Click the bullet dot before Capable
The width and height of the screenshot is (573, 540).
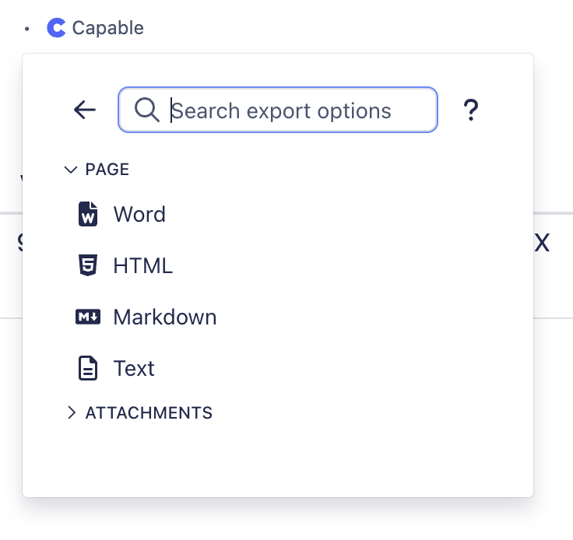coord(27,29)
